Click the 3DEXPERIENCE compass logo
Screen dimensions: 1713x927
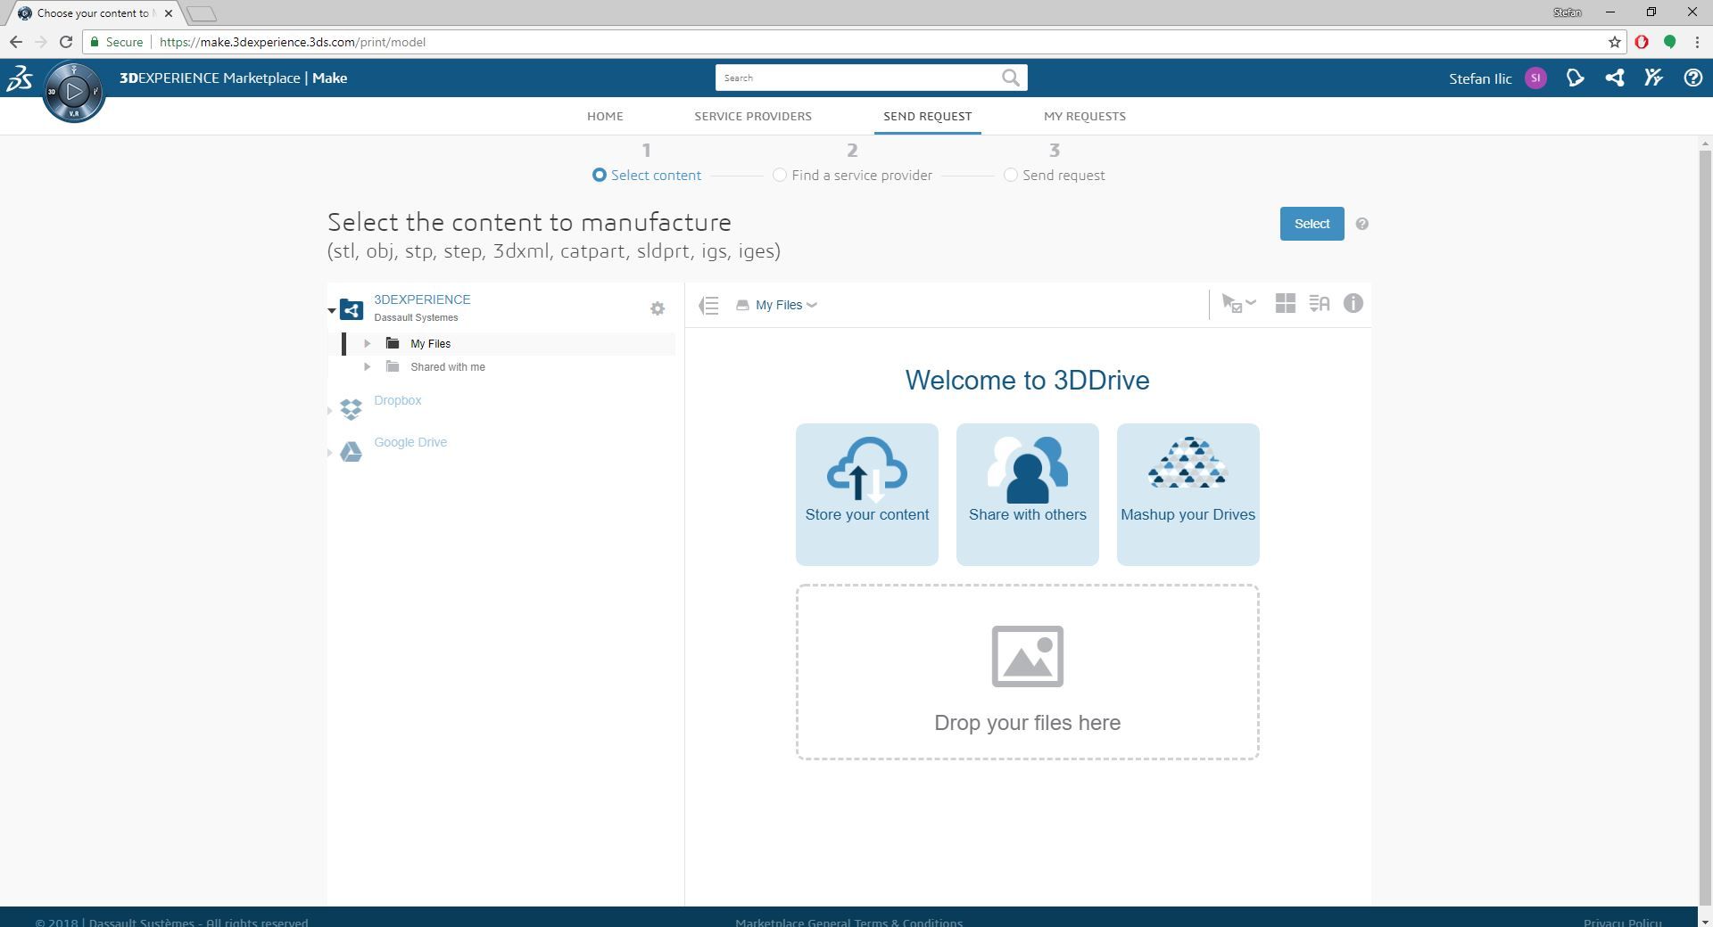(x=74, y=92)
